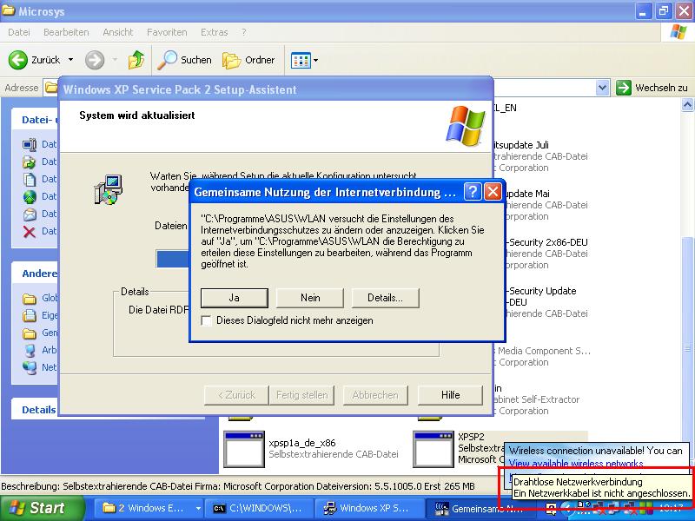
Task: Click the rename file icon in sidebar
Action: click(x=30, y=144)
